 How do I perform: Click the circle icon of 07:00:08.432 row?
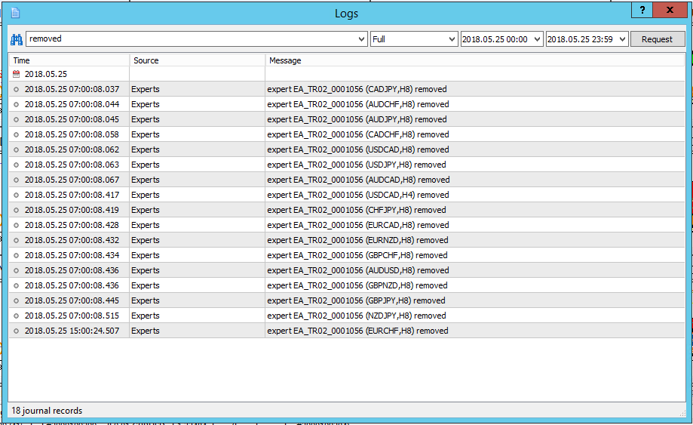[x=17, y=240]
